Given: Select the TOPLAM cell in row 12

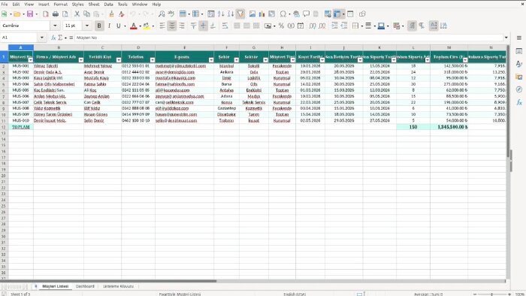Looking at the screenshot, I should click(21, 127).
